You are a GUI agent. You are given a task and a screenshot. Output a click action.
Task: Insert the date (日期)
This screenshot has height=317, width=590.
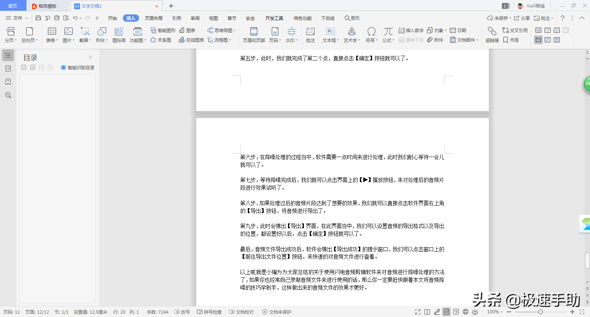click(458, 30)
